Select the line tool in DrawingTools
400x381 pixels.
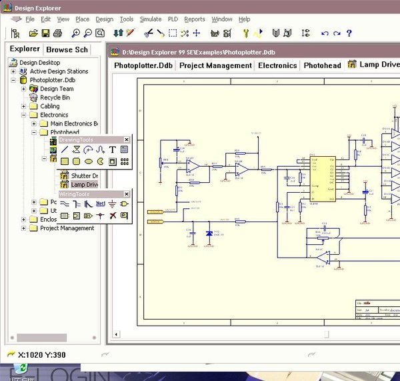[x=65, y=149]
